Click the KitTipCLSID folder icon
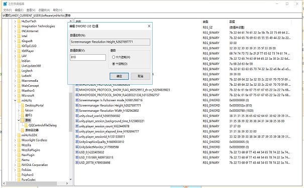This screenshot has width=304, height=188. [x=19, y=46]
